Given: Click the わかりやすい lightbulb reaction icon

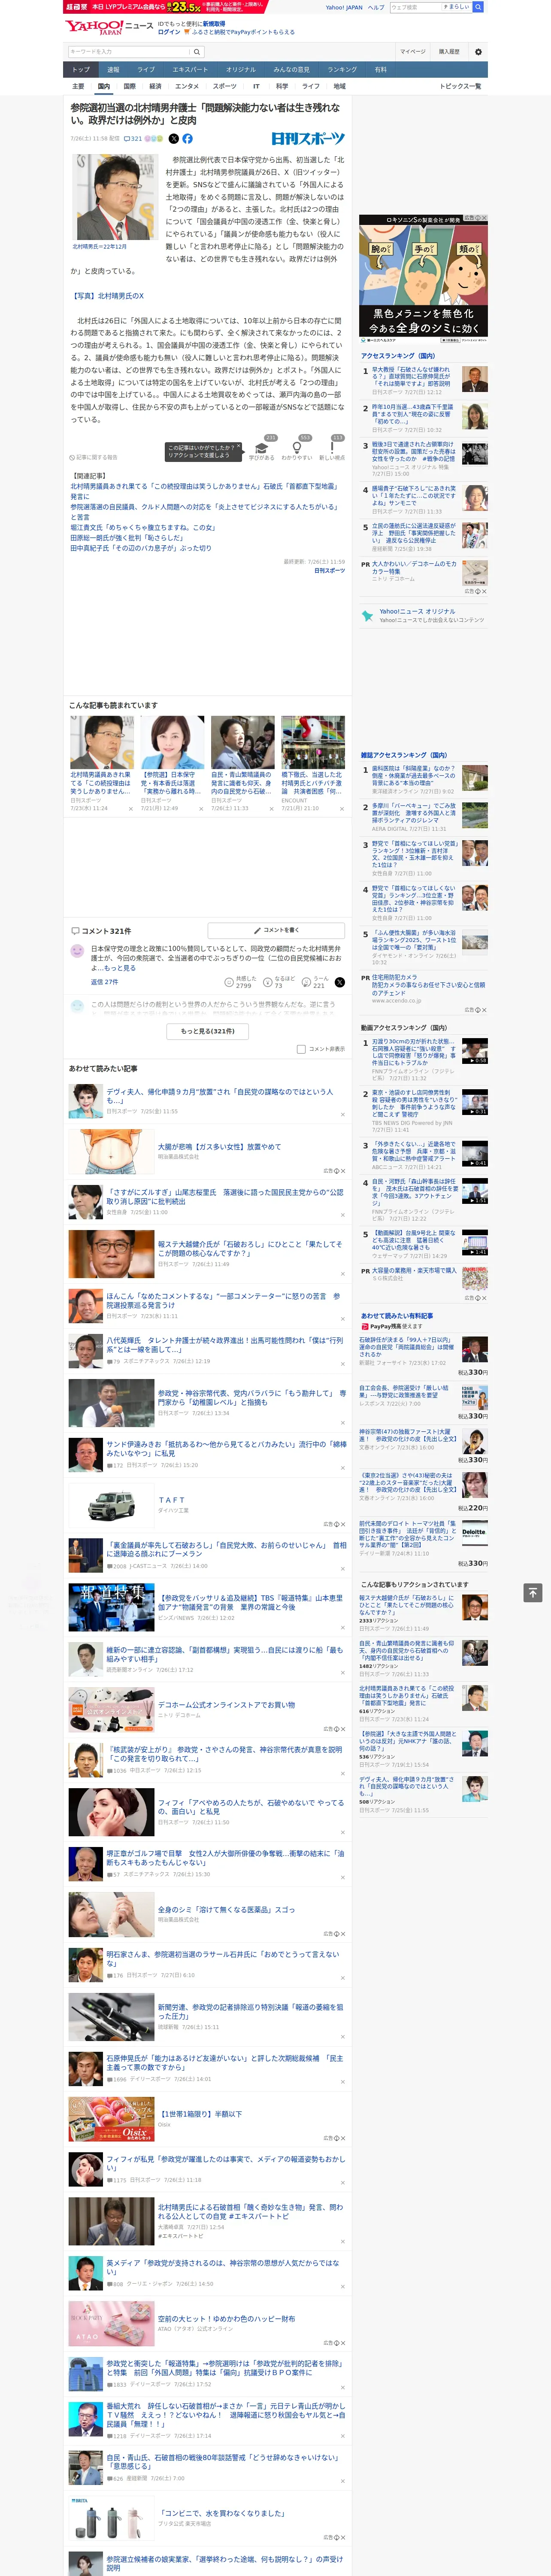Looking at the screenshot, I should tap(297, 448).
